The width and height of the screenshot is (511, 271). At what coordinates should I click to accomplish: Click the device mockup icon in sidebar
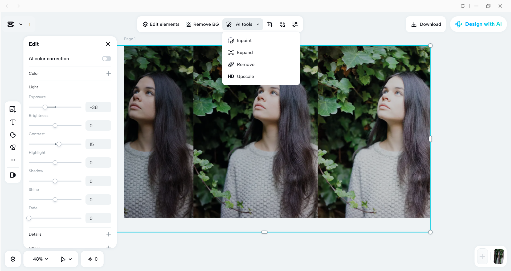click(x=13, y=175)
